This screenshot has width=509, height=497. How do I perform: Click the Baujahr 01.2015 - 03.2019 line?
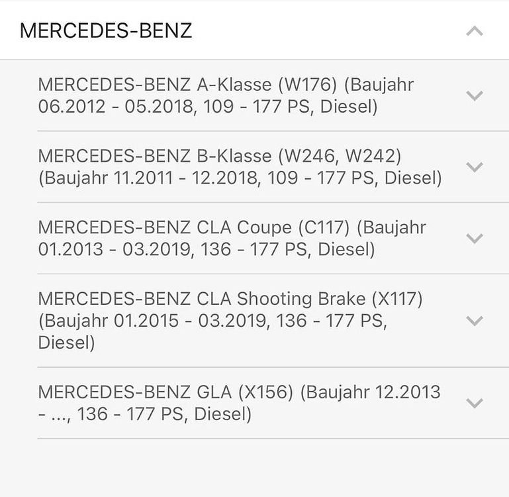pos(212,321)
